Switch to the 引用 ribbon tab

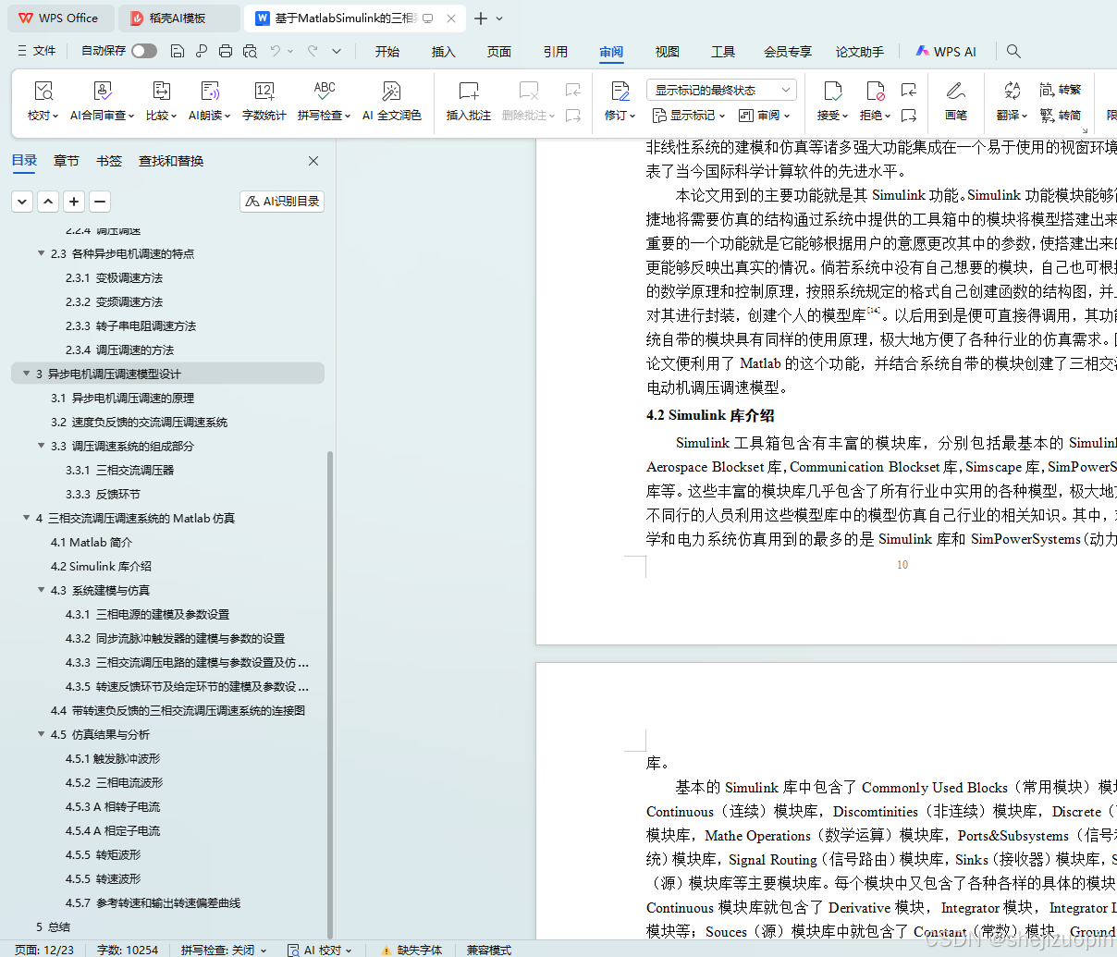click(x=556, y=52)
